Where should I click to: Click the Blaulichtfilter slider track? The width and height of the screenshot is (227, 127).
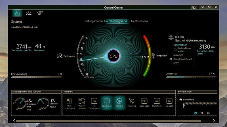coord(200,103)
